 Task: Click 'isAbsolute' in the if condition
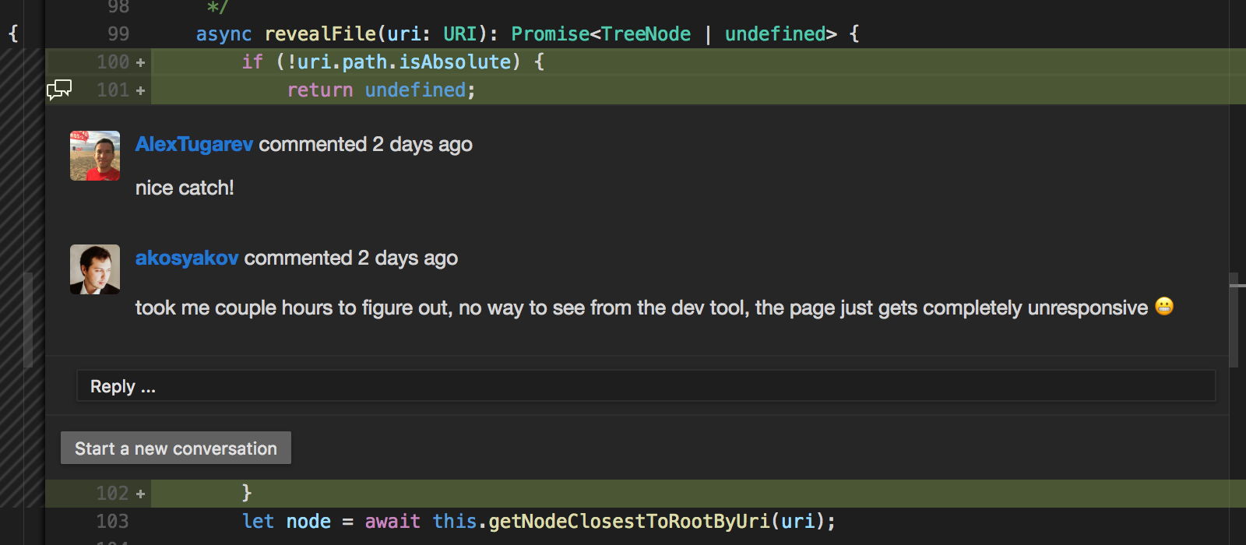click(455, 62)
